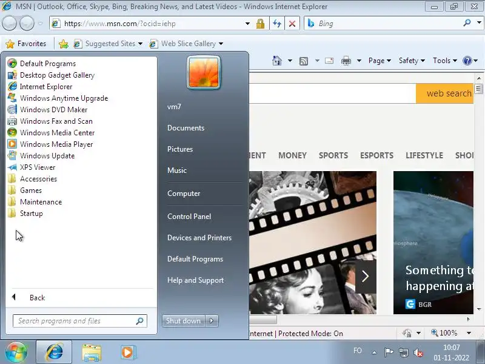Open Default Programs in right pane
Viewport: 485px width, 364px height.
[x=195, y=259]
